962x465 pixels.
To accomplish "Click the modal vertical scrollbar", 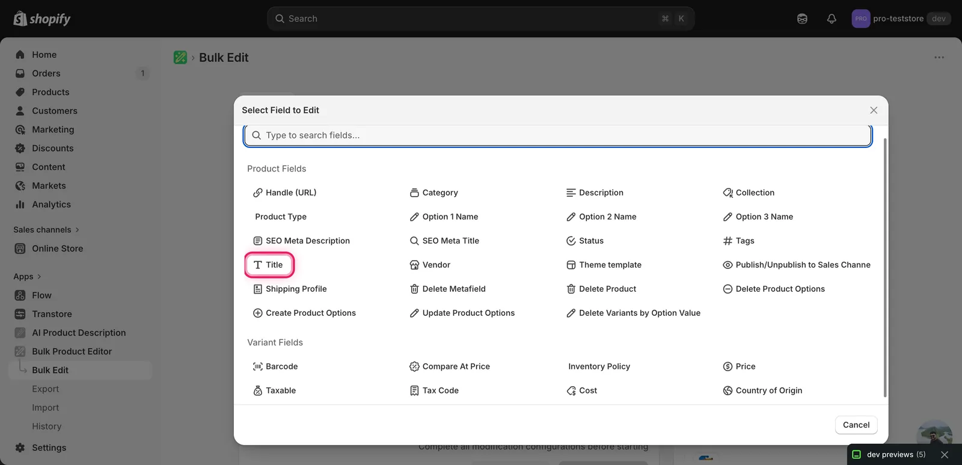I will point(884,268).
